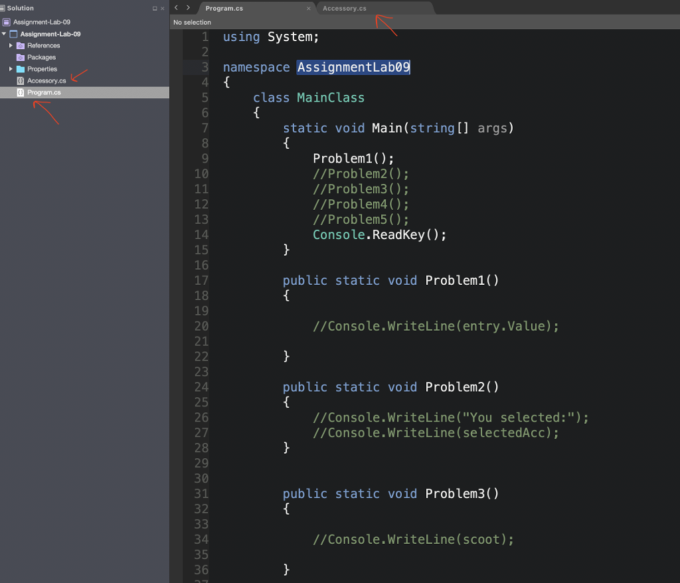Close the Program.cs tab with its X
The height and width of the screenshot is (583, 680).
coord(308,9)
